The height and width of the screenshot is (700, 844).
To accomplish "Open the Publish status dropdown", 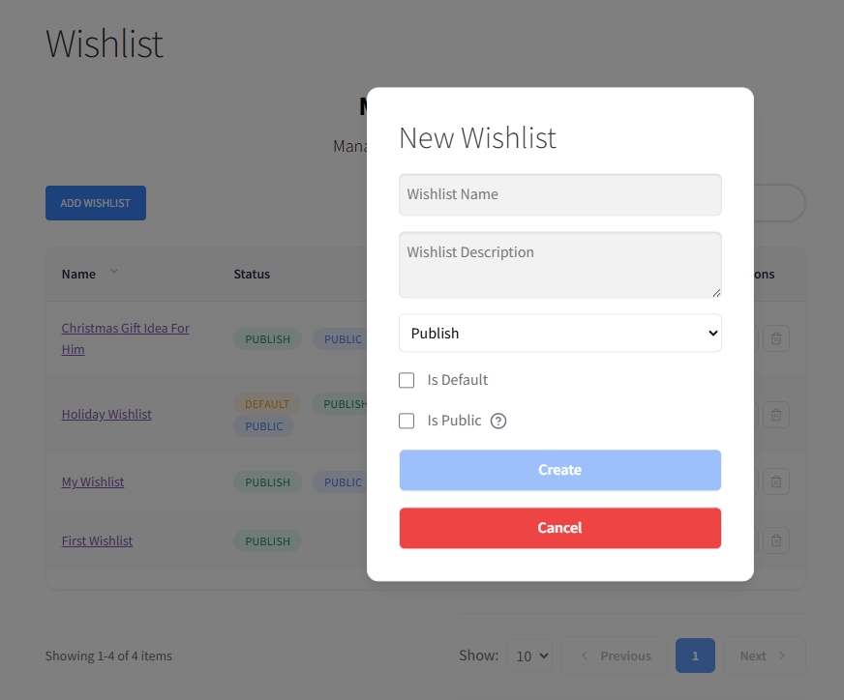I will [559, 333].
